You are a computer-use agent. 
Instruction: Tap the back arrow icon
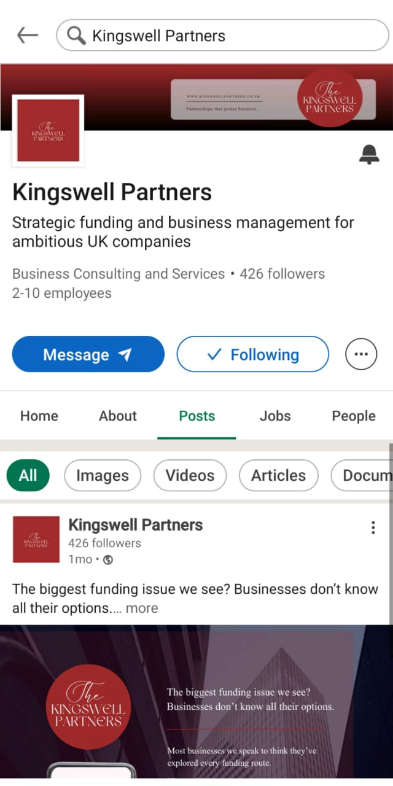click(28, 36)
